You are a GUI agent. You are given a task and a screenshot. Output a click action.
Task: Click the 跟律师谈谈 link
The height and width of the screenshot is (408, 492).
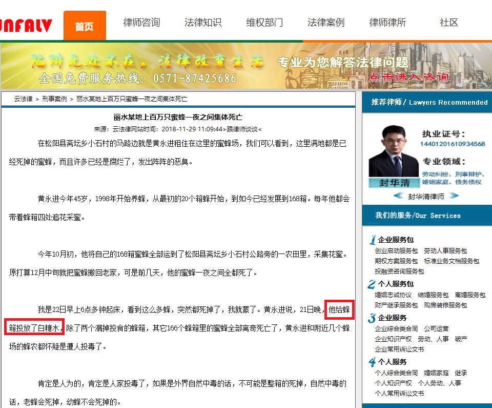click(242, 129)
